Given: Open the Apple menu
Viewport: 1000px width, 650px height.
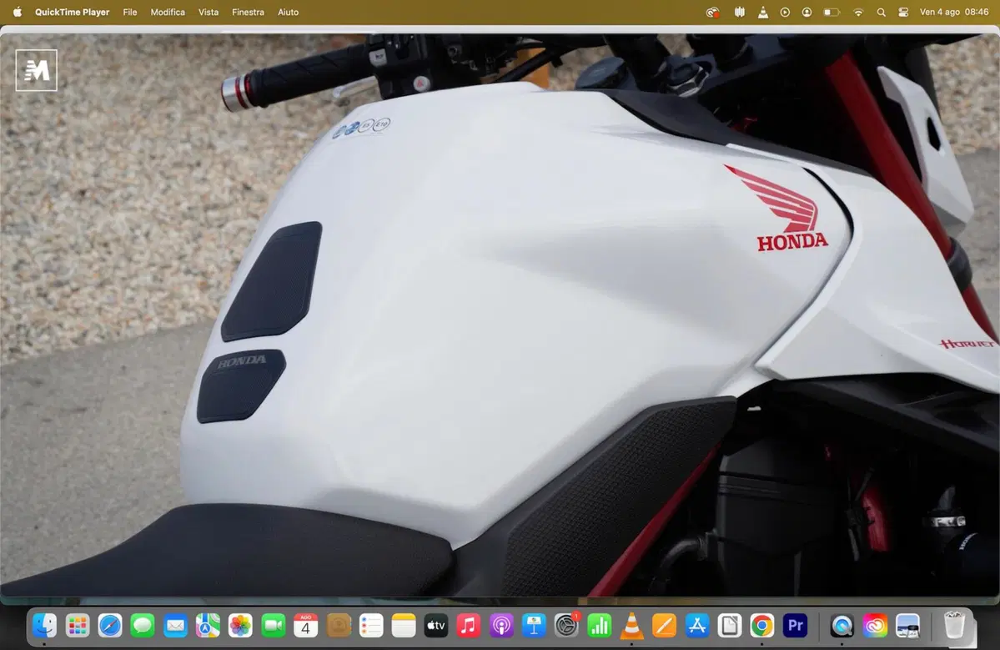Looking at the screenshot, I should tap(18, 13).
